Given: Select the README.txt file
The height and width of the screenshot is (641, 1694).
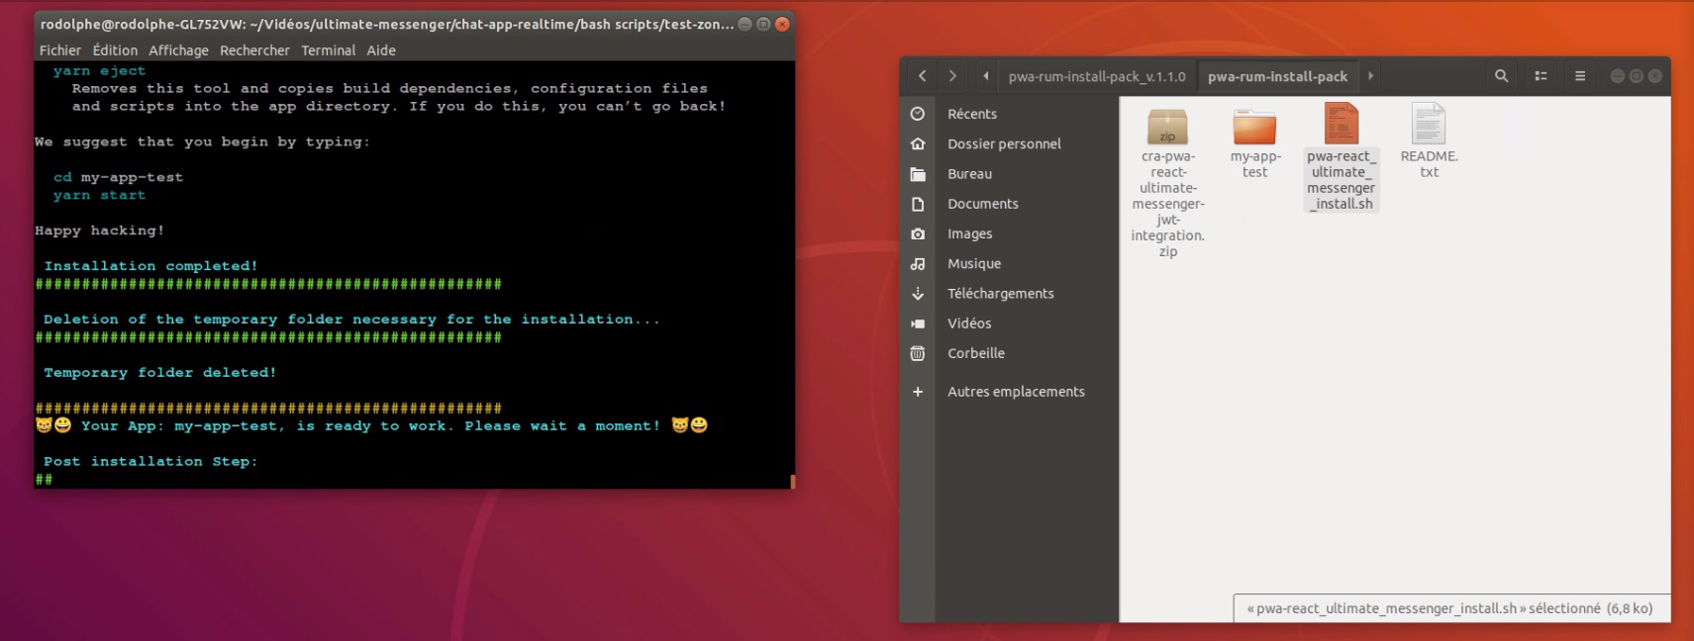Looking at the screenshot, I should tap(1428, 126).
